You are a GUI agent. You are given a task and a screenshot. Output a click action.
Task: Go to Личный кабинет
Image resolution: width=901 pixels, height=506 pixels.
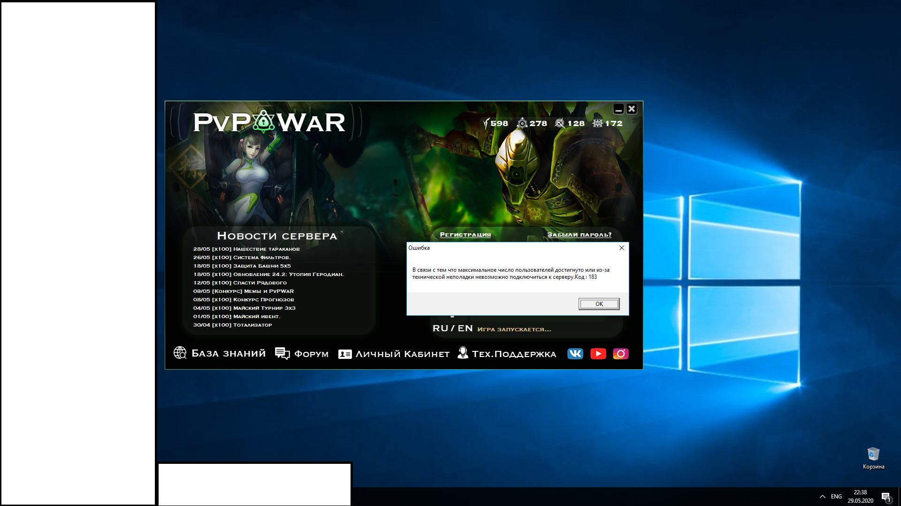pyautogui.click(x=394, y=354)
